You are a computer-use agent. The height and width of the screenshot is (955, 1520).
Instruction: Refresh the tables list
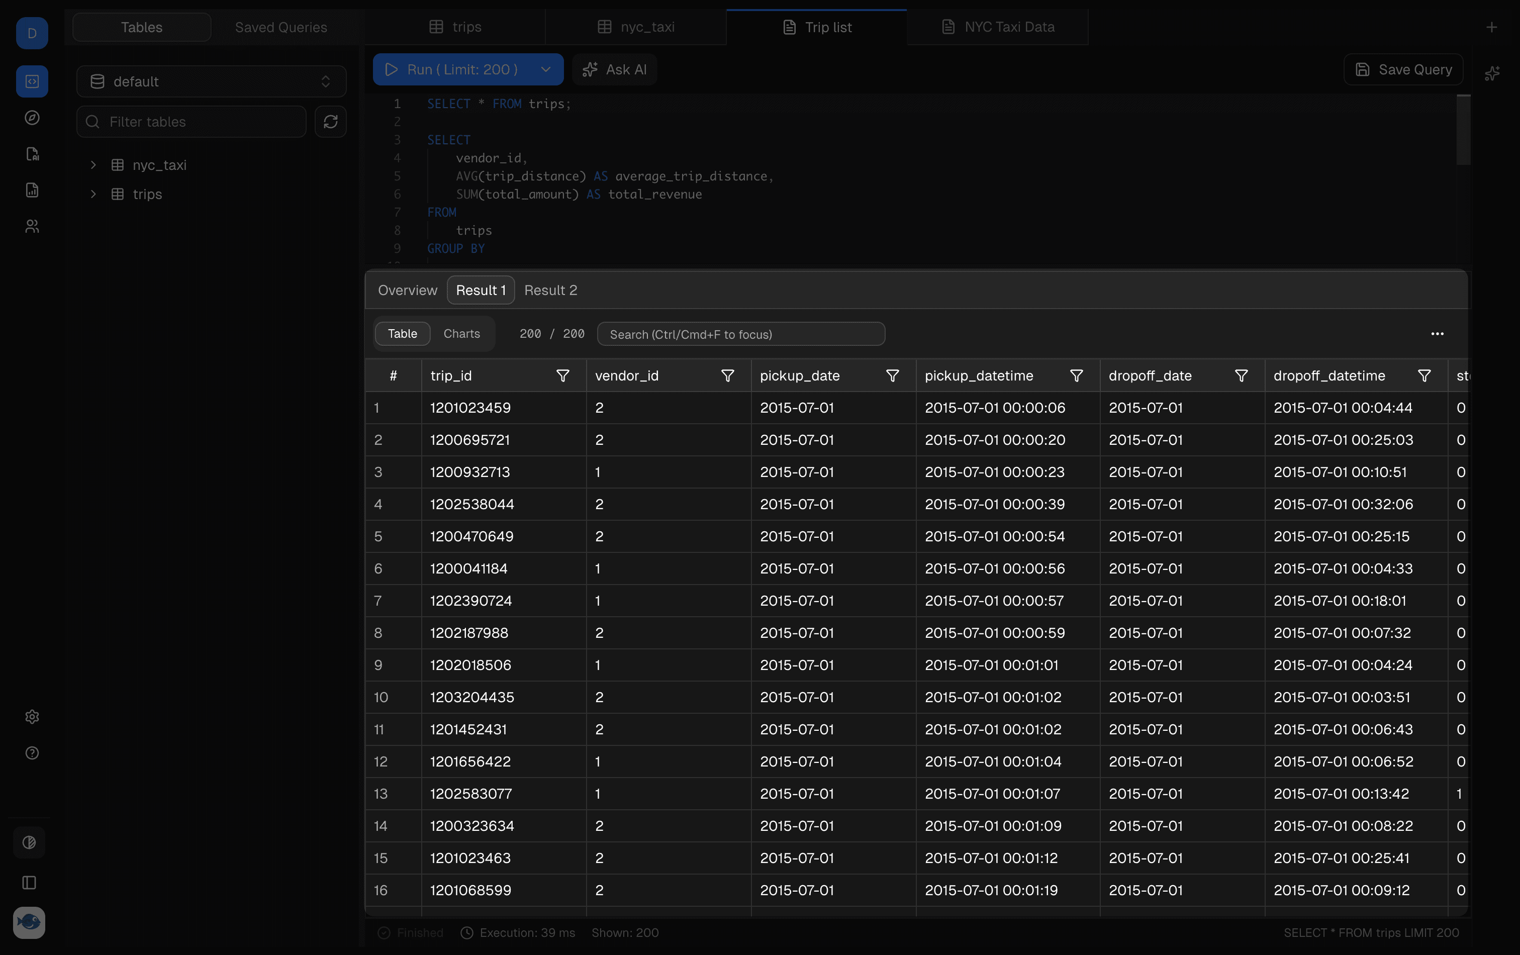(x=331, y=122)
